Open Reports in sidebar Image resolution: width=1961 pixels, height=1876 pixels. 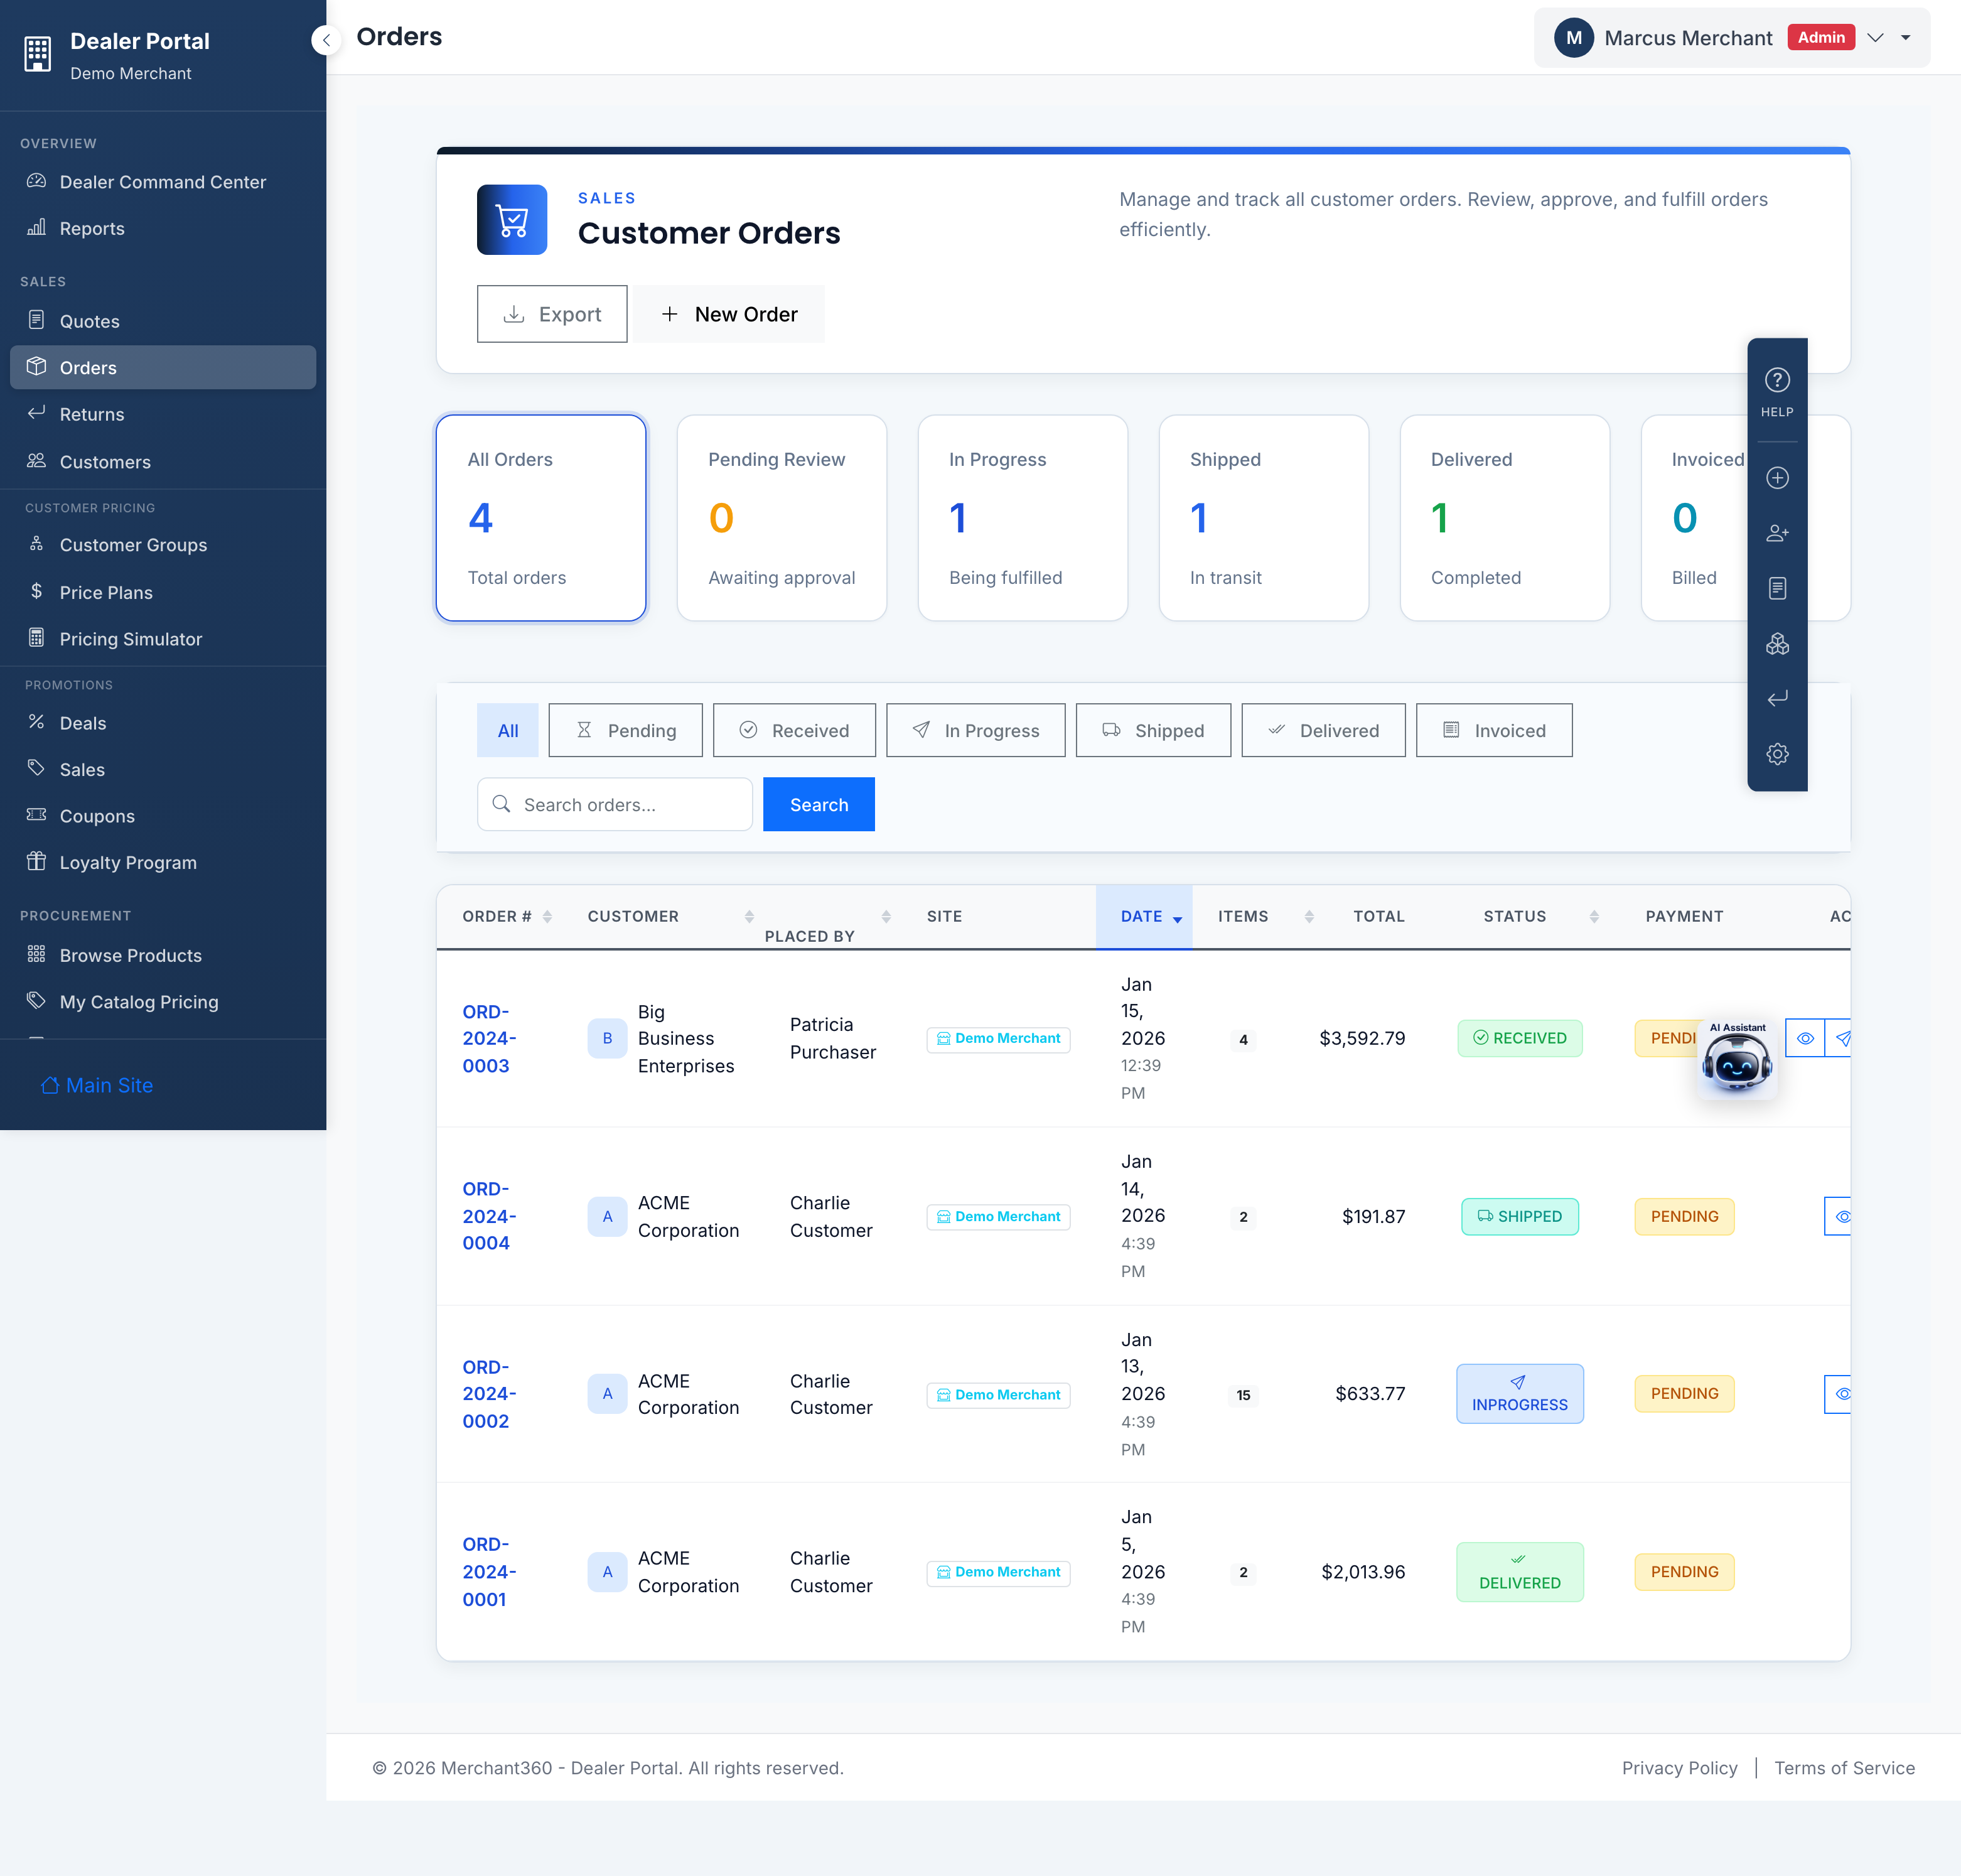pyautogui.click(x=163, y=228)
